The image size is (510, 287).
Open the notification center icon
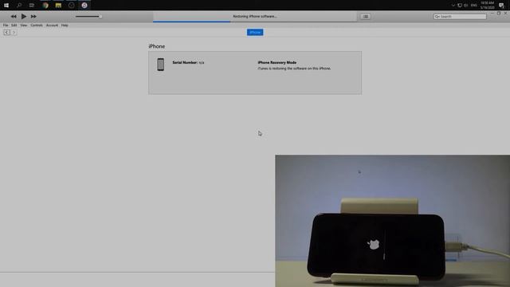point(501,6)
